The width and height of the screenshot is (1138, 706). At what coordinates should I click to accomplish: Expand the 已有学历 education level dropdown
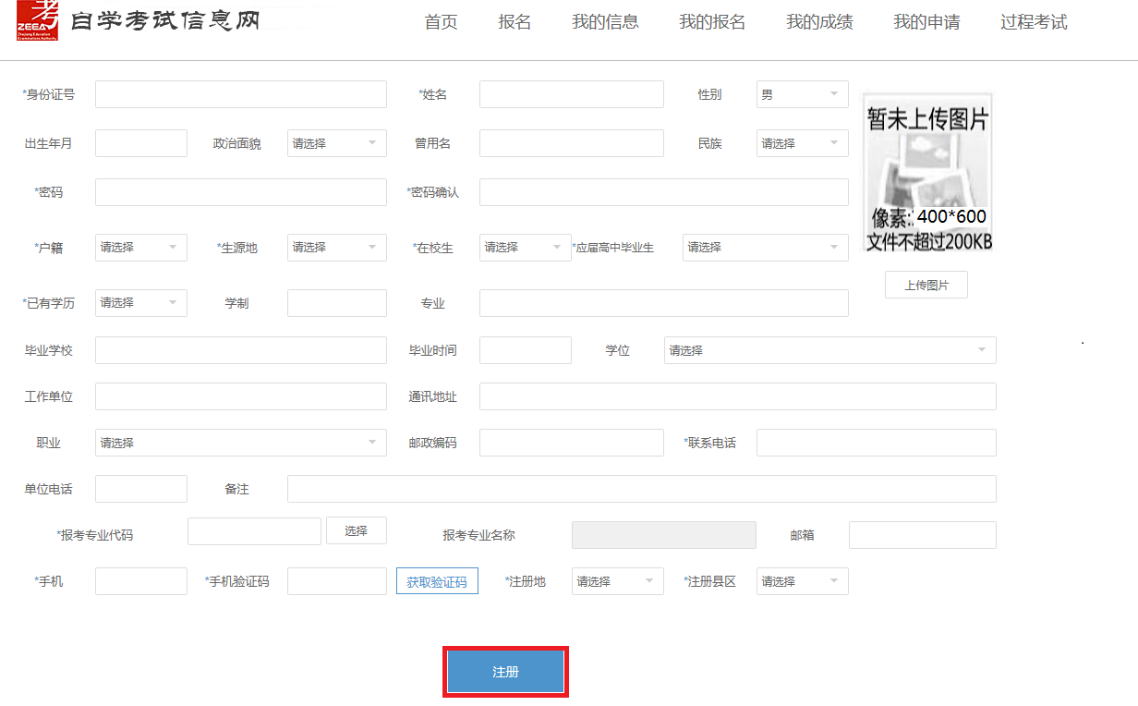[139, 302]
